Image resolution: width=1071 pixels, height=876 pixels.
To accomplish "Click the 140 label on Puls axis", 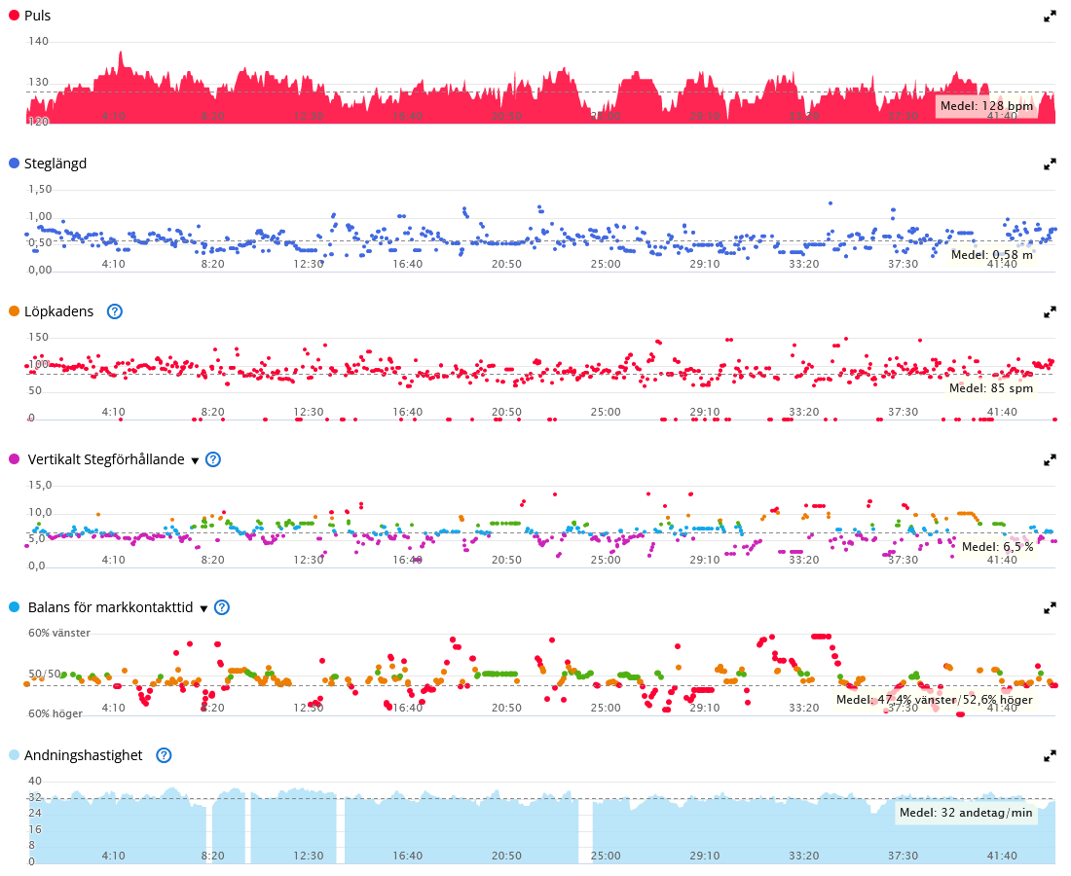I will point(38,41).
